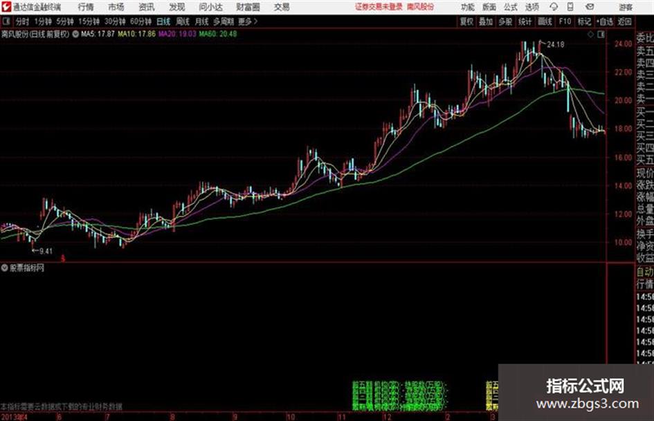The image size is (654, 421).
Task: Click the MA60: 20.48 indicator value
Action: coord(218,34)
